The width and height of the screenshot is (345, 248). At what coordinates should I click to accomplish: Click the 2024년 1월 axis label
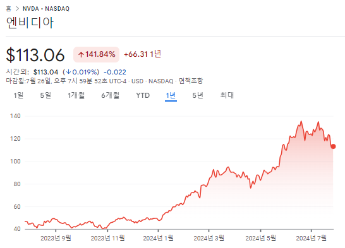point(158,238)
